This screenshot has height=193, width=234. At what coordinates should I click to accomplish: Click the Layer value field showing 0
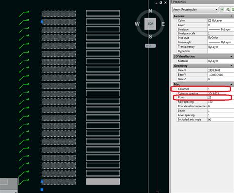(221, 25)
